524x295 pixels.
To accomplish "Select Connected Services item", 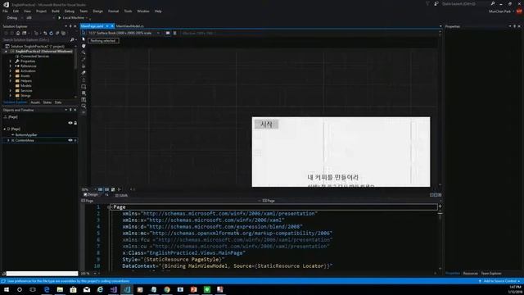I will pos(34,57).
